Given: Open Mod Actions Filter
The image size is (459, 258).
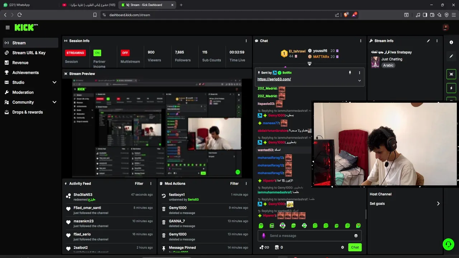Looking at the screenshot, I should [235, 183].
